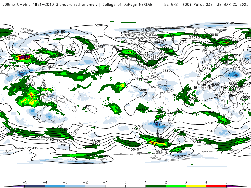Click the 5880 contour label over the North Atlantic

click(167, 71)
